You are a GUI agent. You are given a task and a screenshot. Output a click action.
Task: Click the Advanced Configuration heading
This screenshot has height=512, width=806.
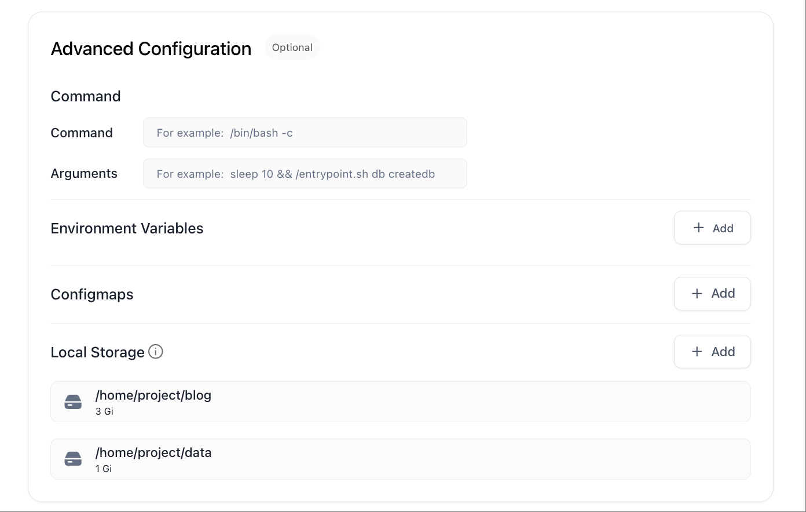tap(151, 49)
